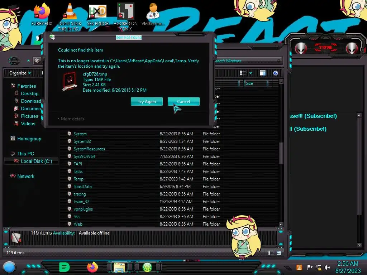Open the view options dropdown arrow
367x275 pixels.
pos(251,73)
